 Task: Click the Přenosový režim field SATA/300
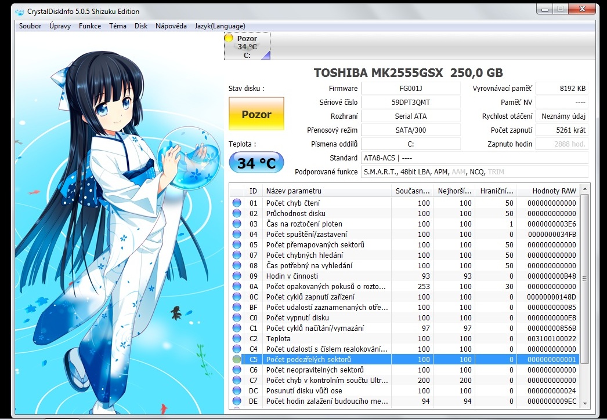411,130
